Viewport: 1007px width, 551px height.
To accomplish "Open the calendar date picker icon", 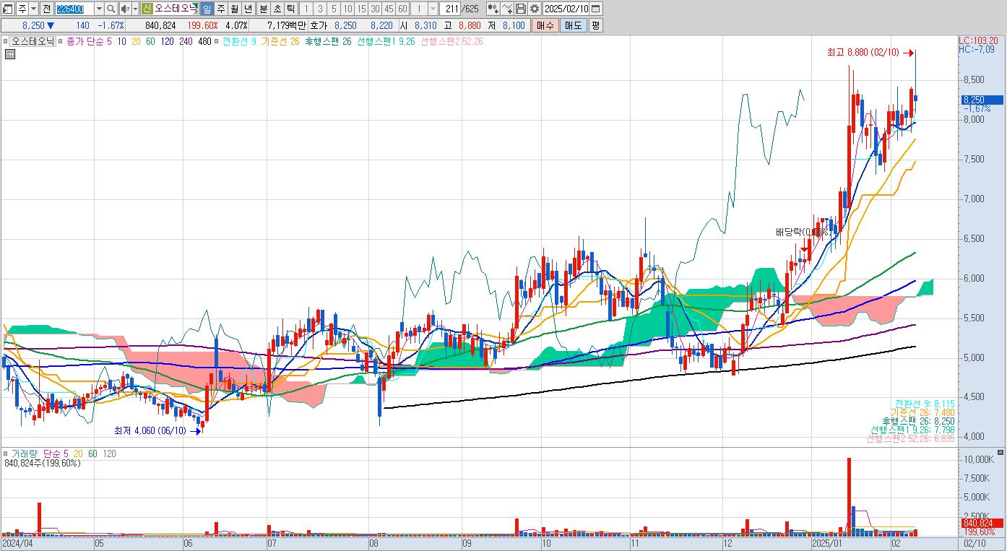I will coord(595,9).
